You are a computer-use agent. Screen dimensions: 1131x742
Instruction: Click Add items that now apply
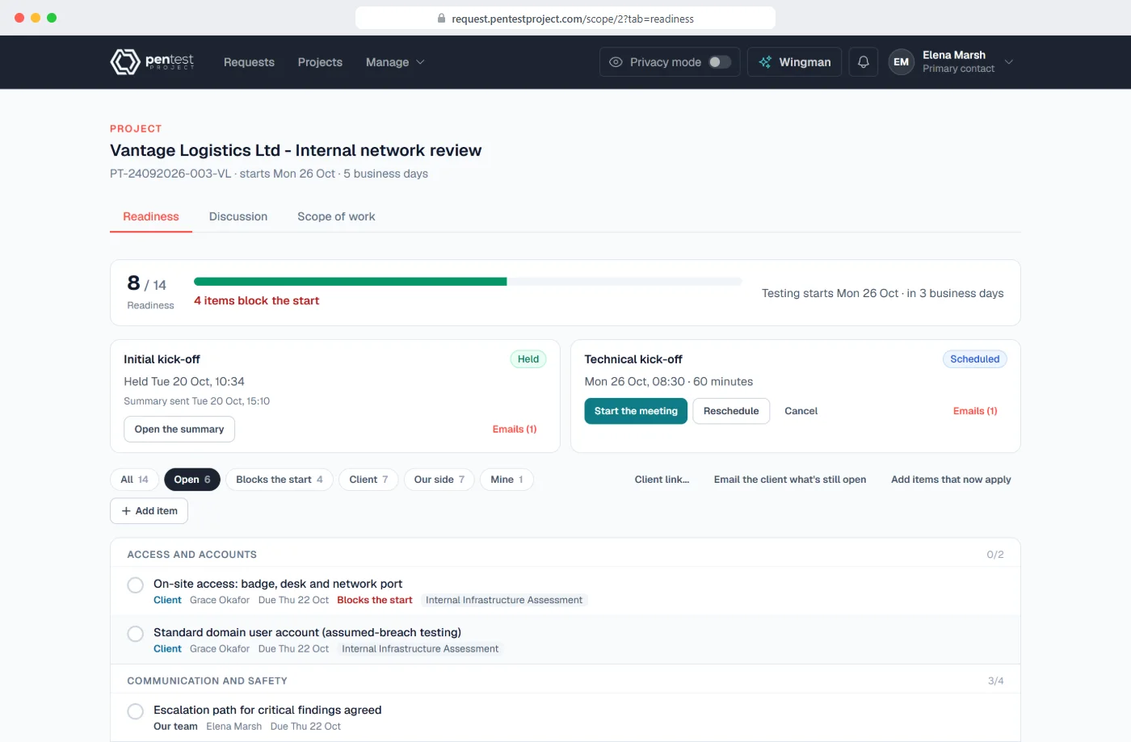pyautogui.click(x=951, y=480)
